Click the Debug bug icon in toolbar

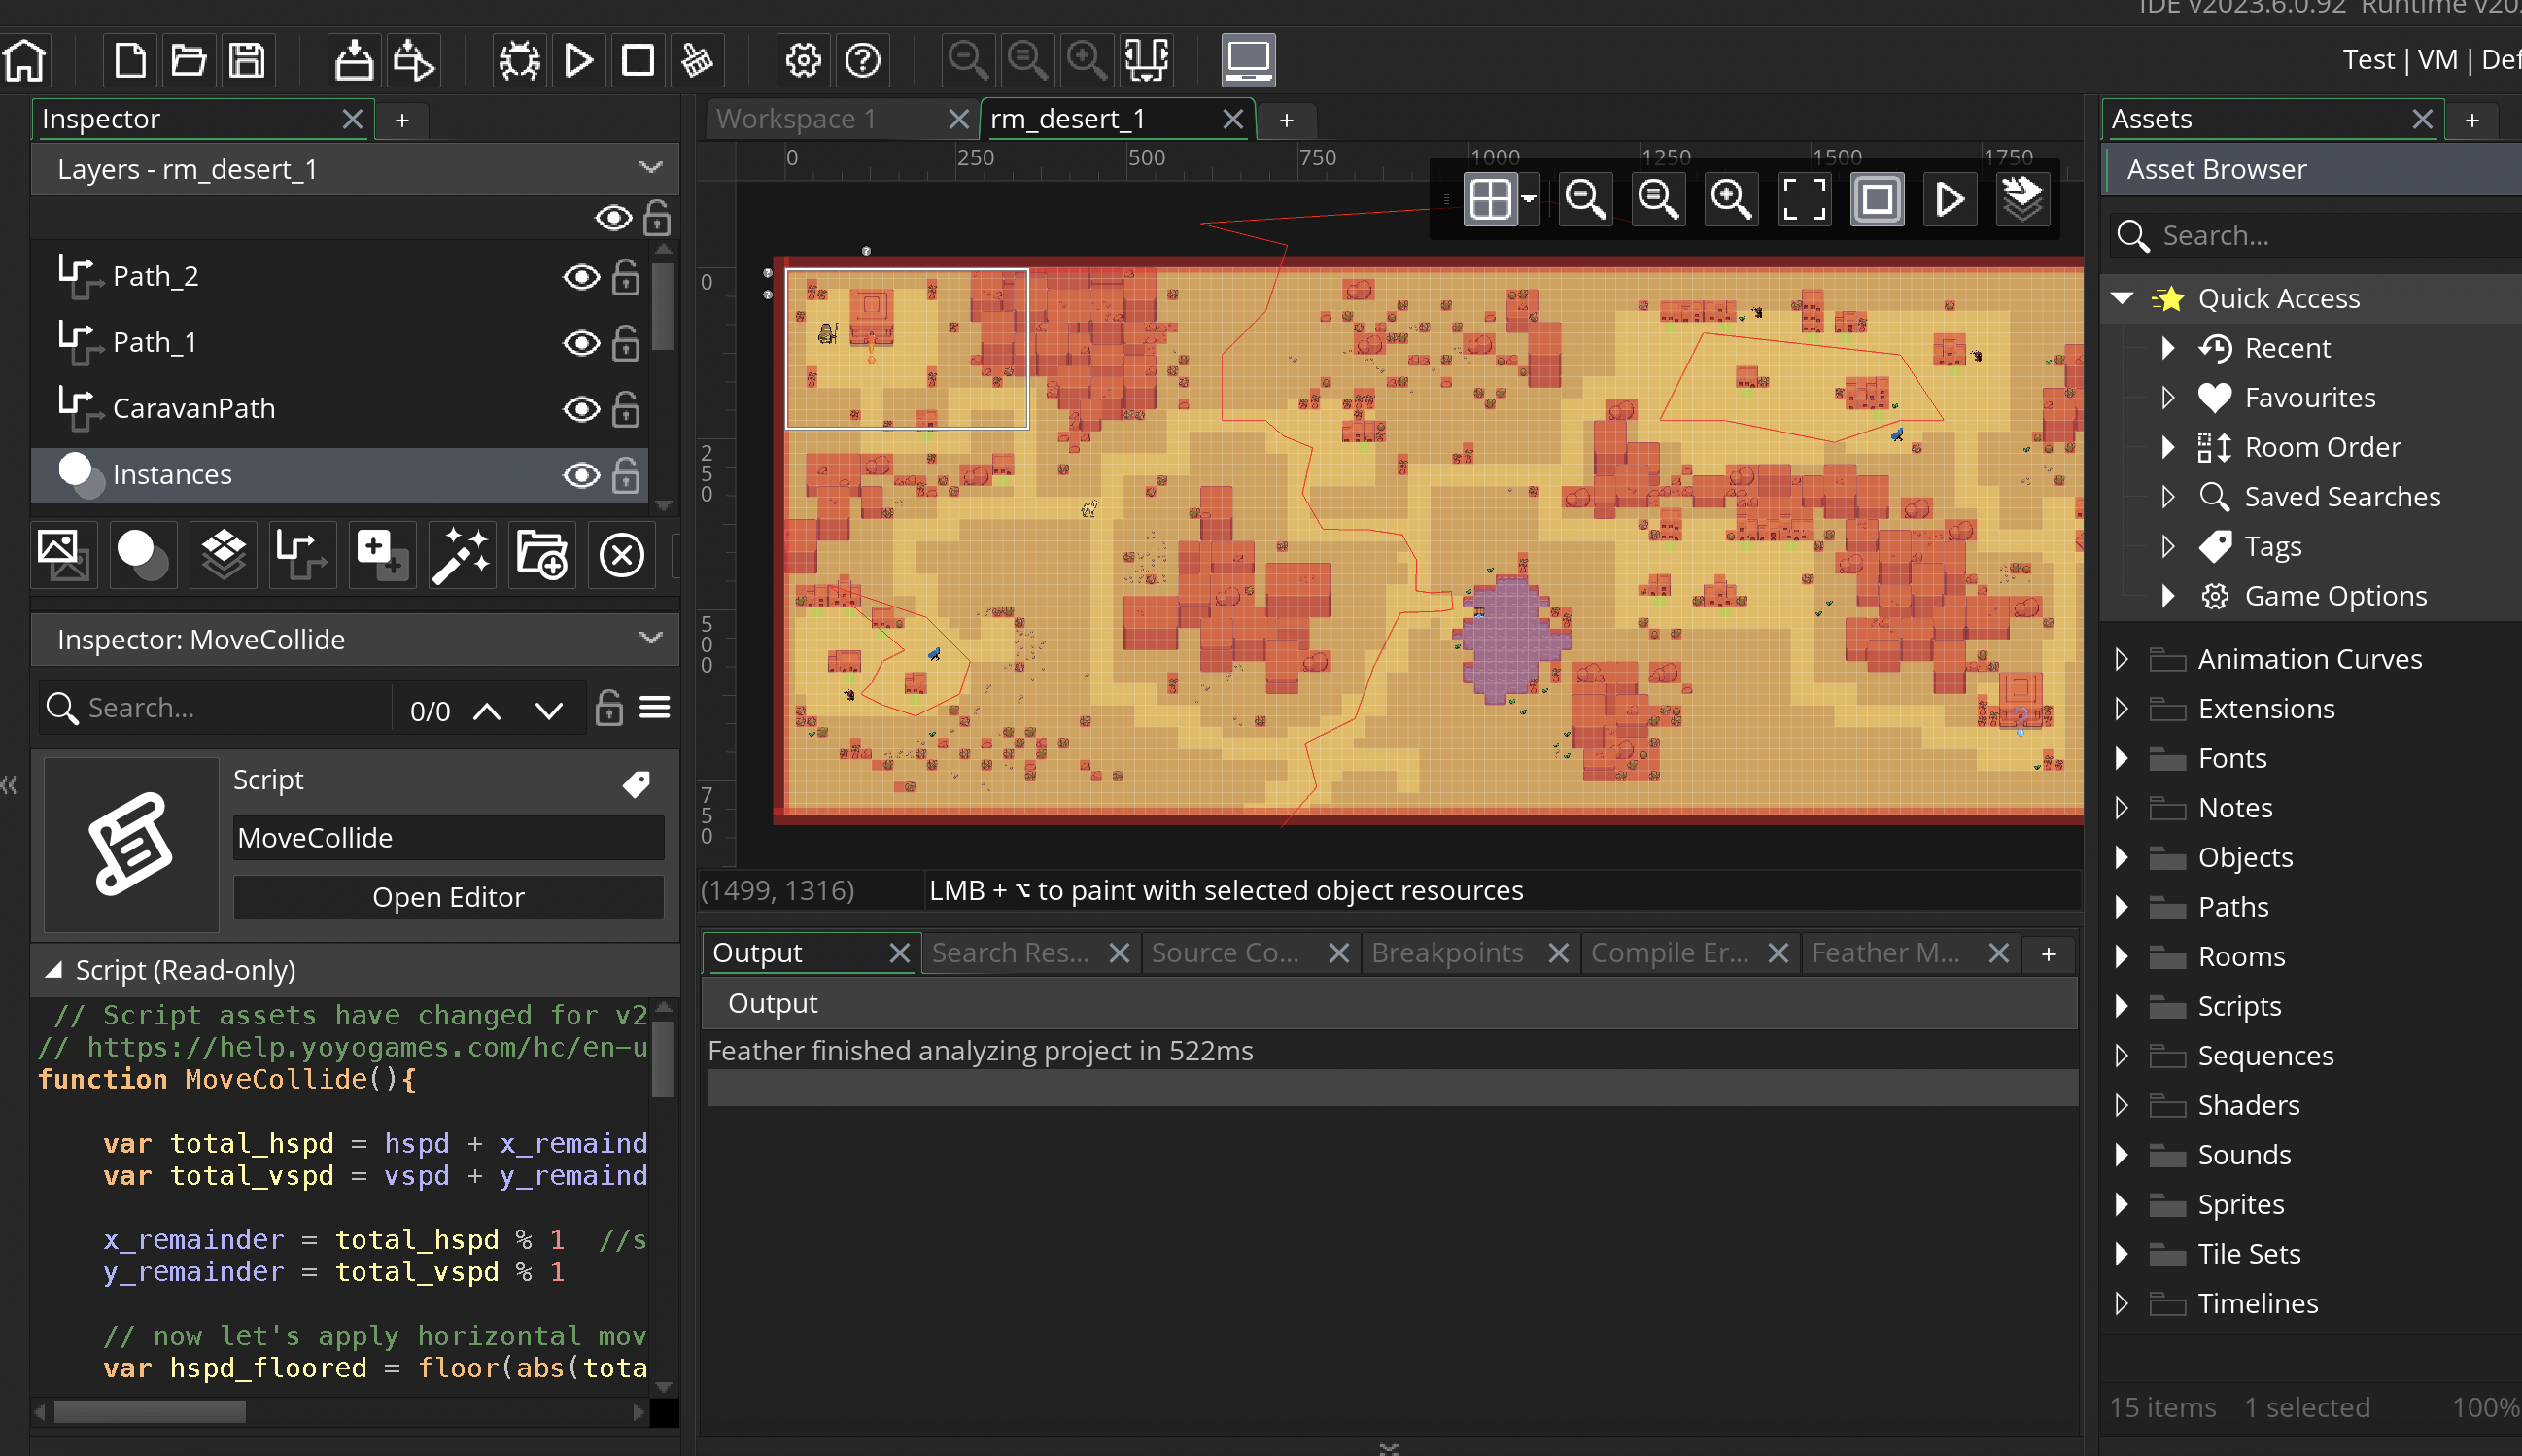[520, 60]
